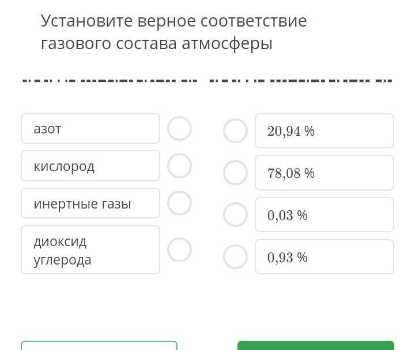The width and height of the screenshot is (415, 350).
Task: Click the green button at bottom right
Action: pos(316,345)
